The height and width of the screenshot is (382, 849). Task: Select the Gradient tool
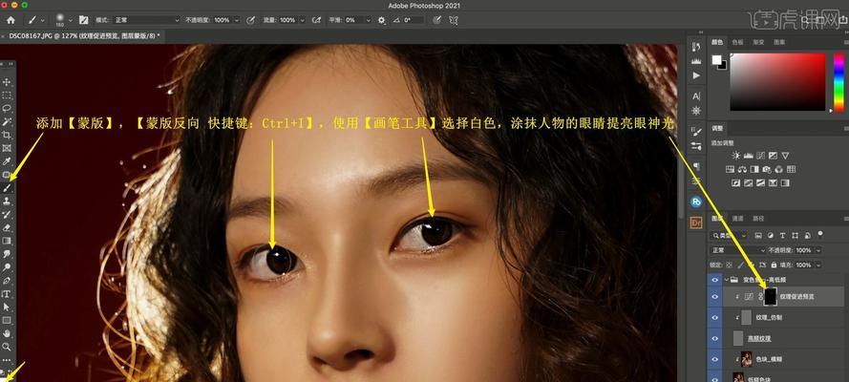click(x=7, y=241)
